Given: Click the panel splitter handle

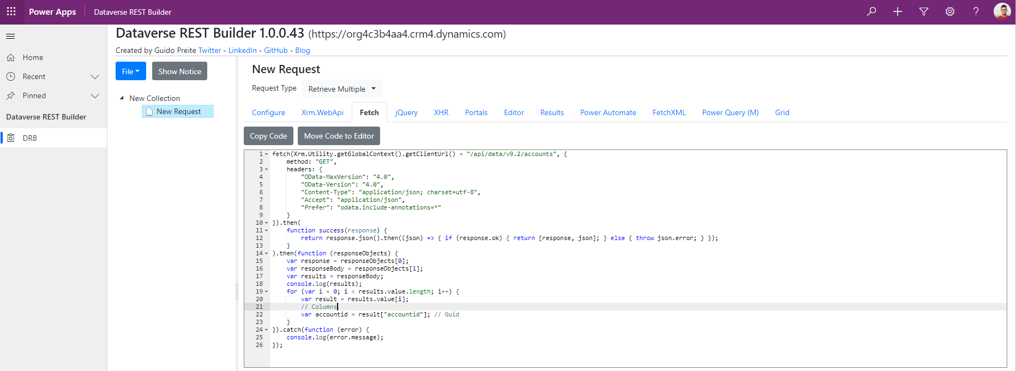Looking at the screenshot, I should 237,292.
